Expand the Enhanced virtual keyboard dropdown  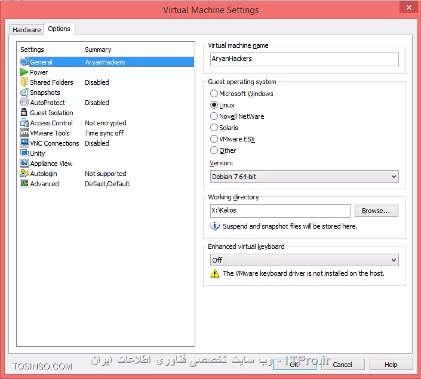point(304,260)
